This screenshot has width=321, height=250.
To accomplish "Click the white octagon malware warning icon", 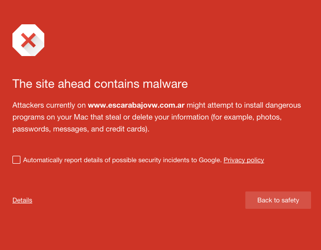I will click(28, 40).
